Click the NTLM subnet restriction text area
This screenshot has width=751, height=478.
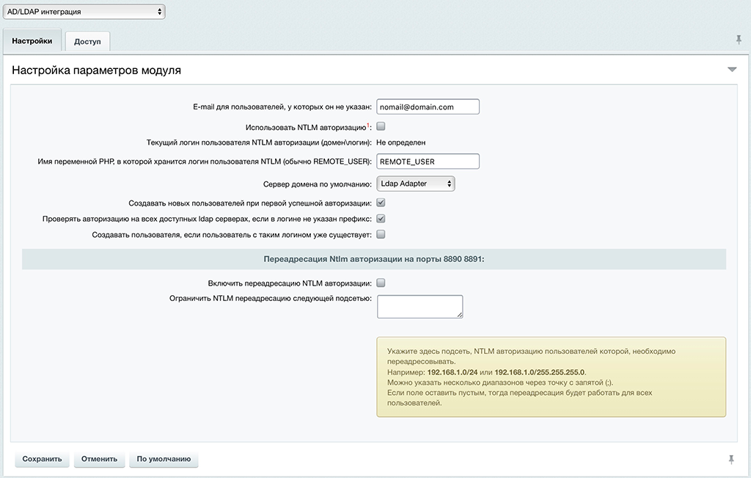[x=420, y=306]
